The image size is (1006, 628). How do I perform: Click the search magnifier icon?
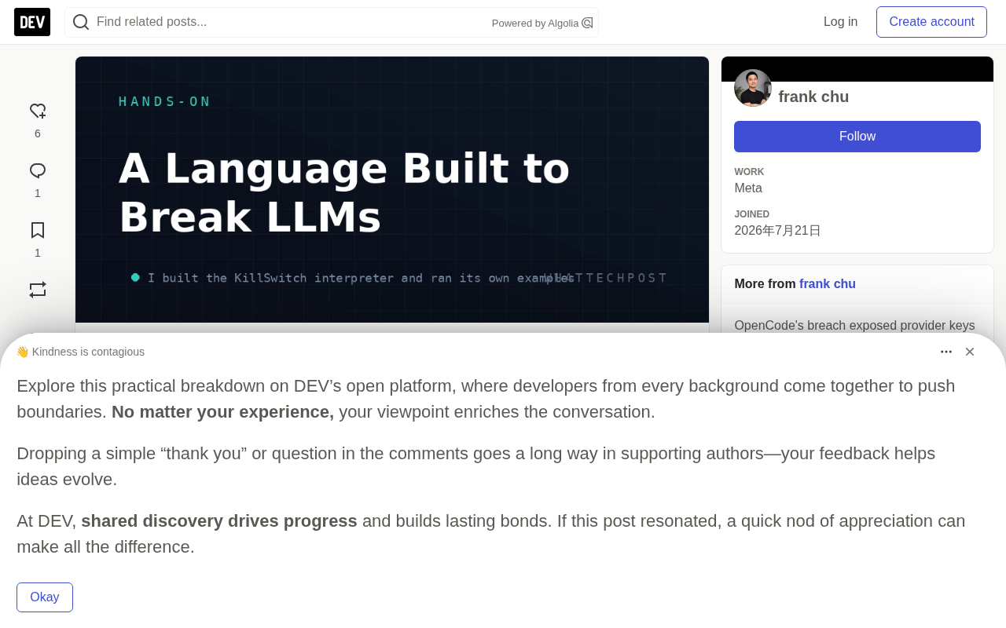(x=81, y=22)
